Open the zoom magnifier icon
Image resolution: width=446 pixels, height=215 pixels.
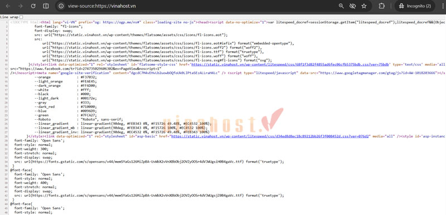341,6
